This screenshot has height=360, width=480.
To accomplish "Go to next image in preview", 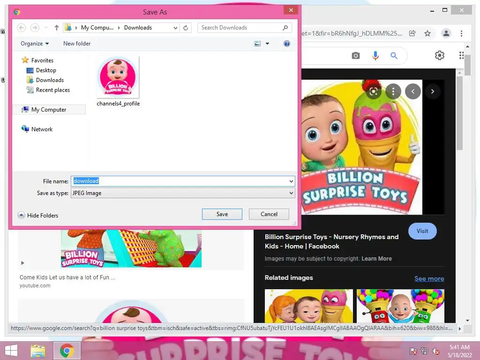I will [433, 91].
